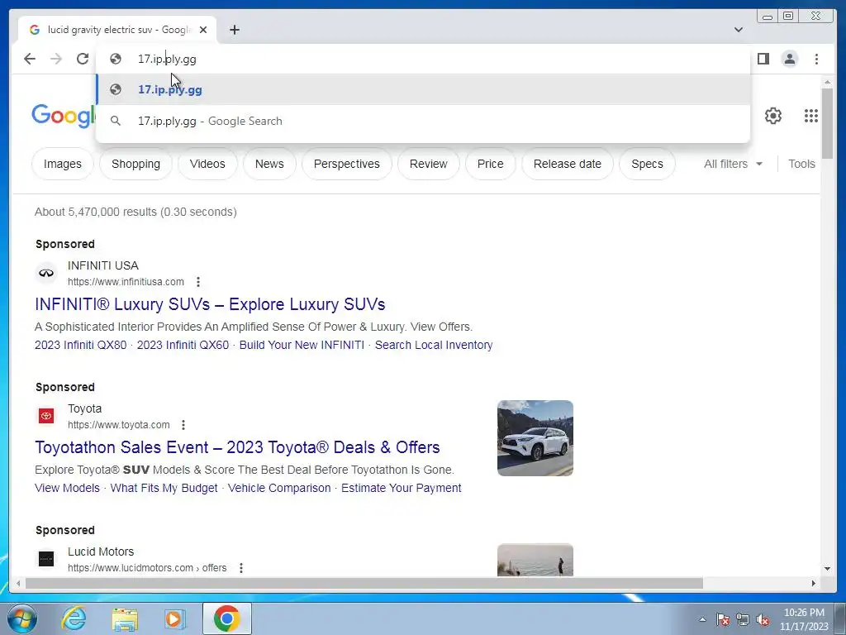Select the Review filter chip

429,164
